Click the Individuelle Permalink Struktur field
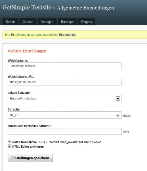This screenshot has height=171, width=147. (x=65, y=131)
